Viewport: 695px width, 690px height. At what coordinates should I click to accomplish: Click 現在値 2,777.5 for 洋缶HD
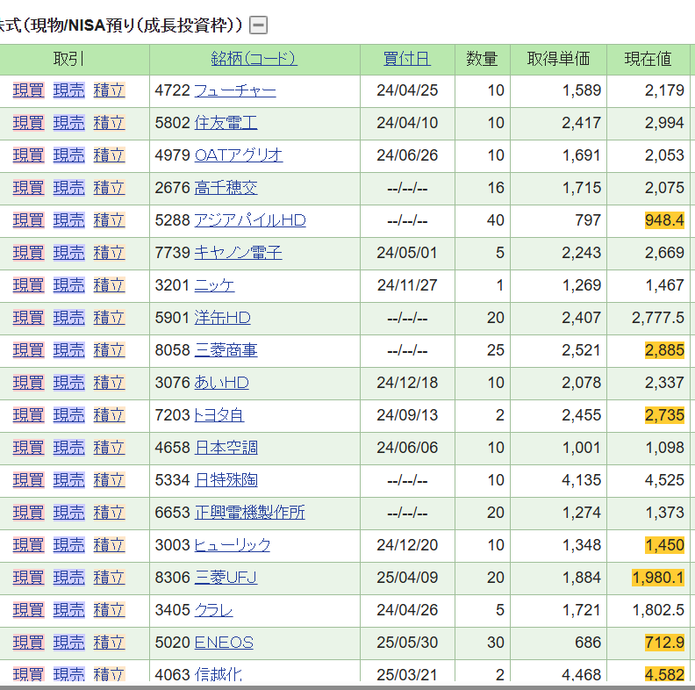[x=658, y=318]
